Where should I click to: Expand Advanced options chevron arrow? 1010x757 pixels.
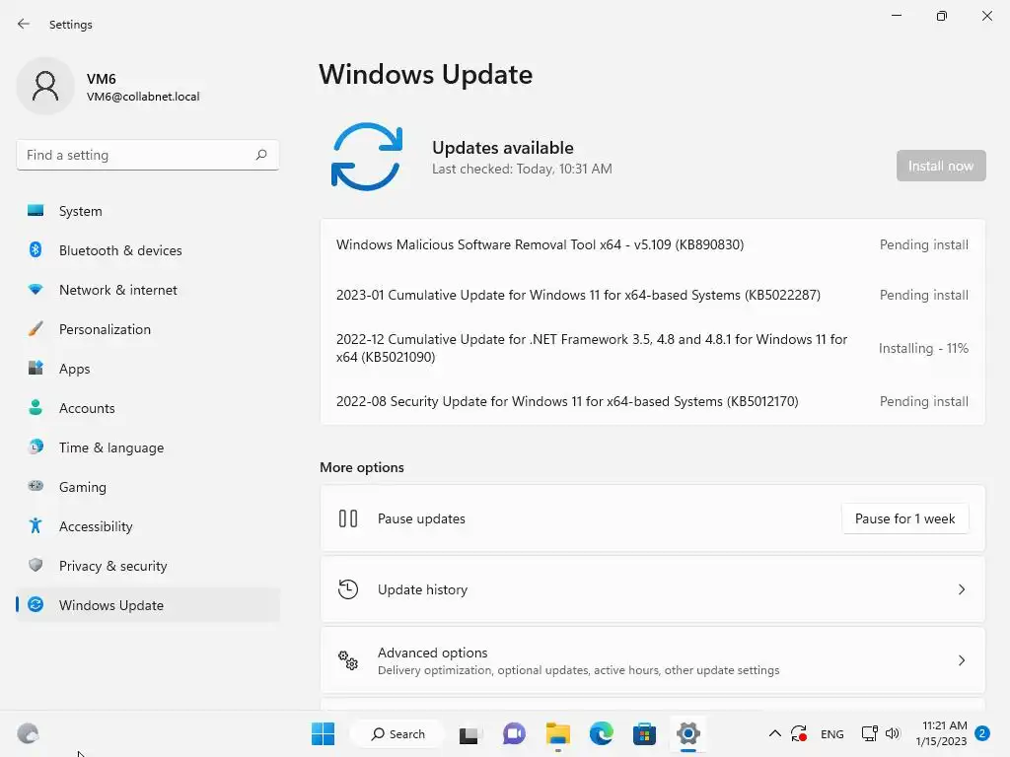coord(961,659)
